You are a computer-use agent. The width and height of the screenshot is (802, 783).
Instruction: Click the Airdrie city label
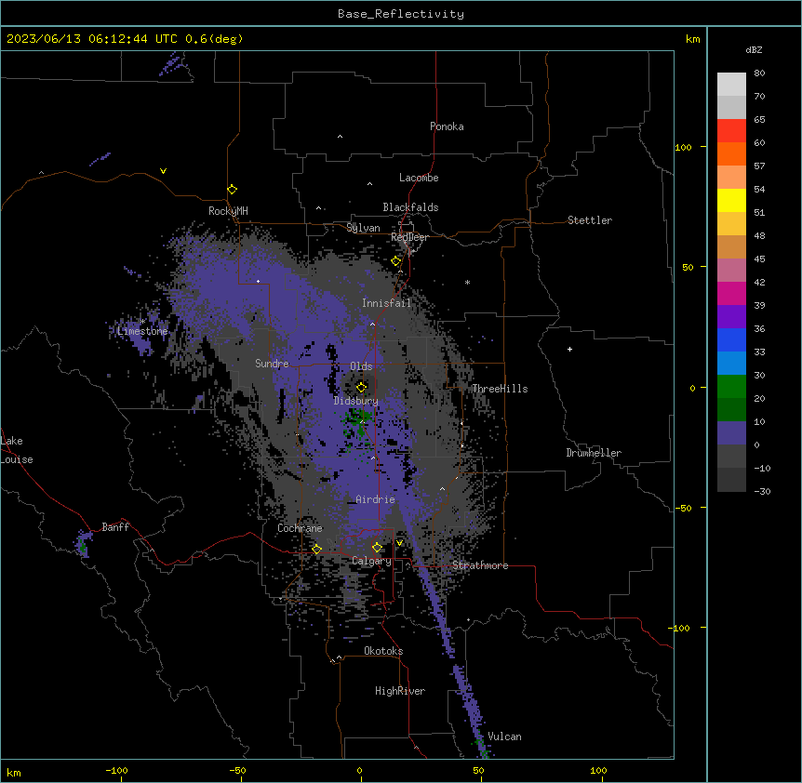click(x=376, y=499)
